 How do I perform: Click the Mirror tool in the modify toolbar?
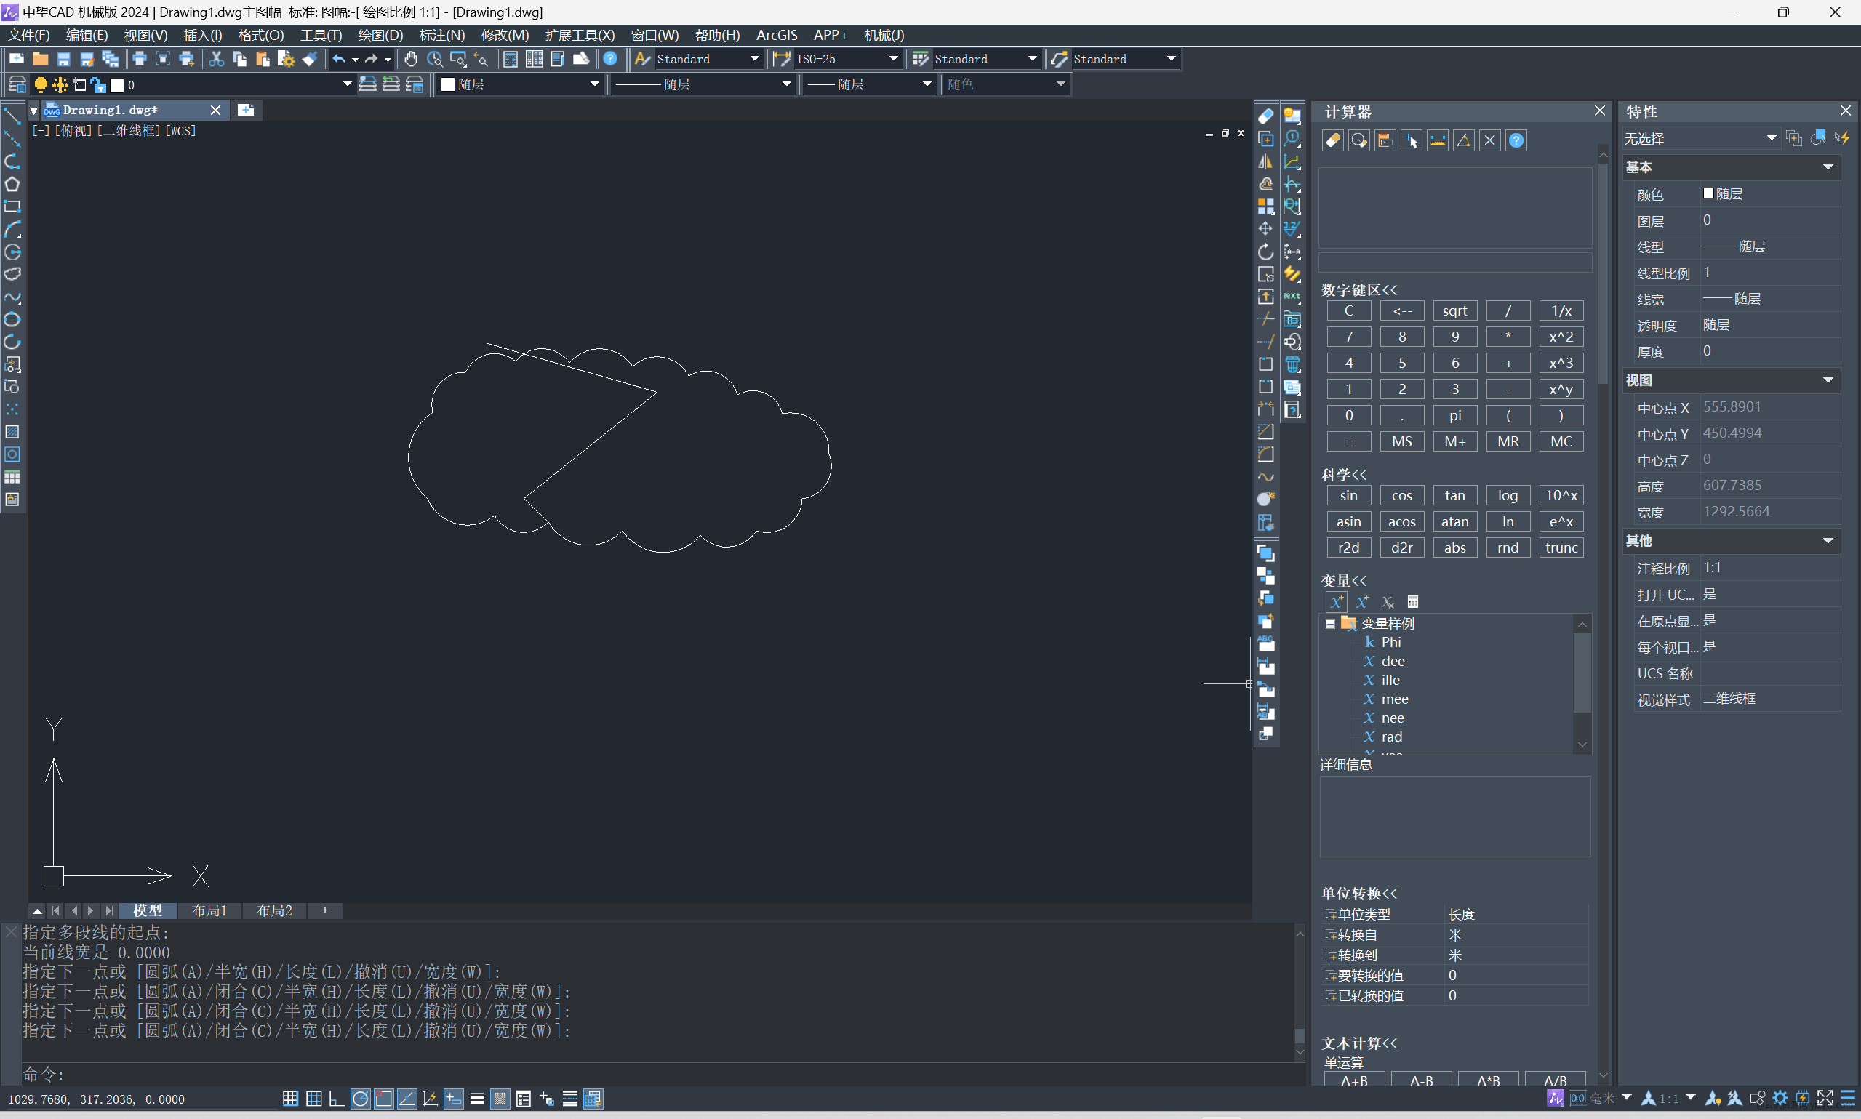coord(1265,161)
